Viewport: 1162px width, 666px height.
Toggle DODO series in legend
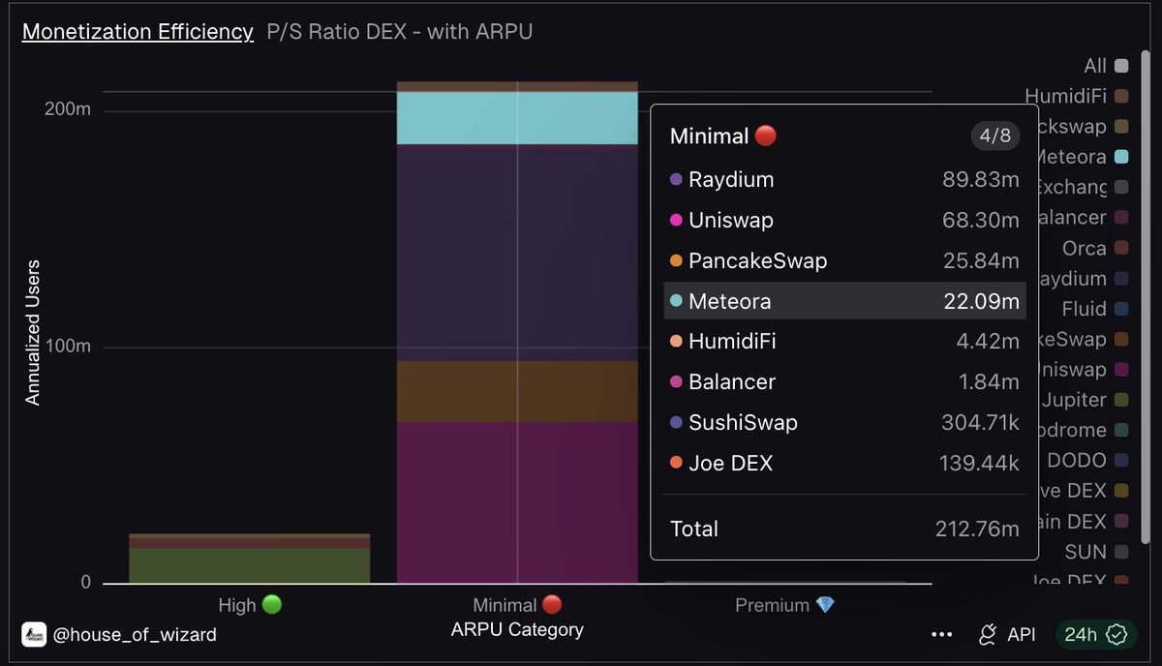(x=1087, y=461)
